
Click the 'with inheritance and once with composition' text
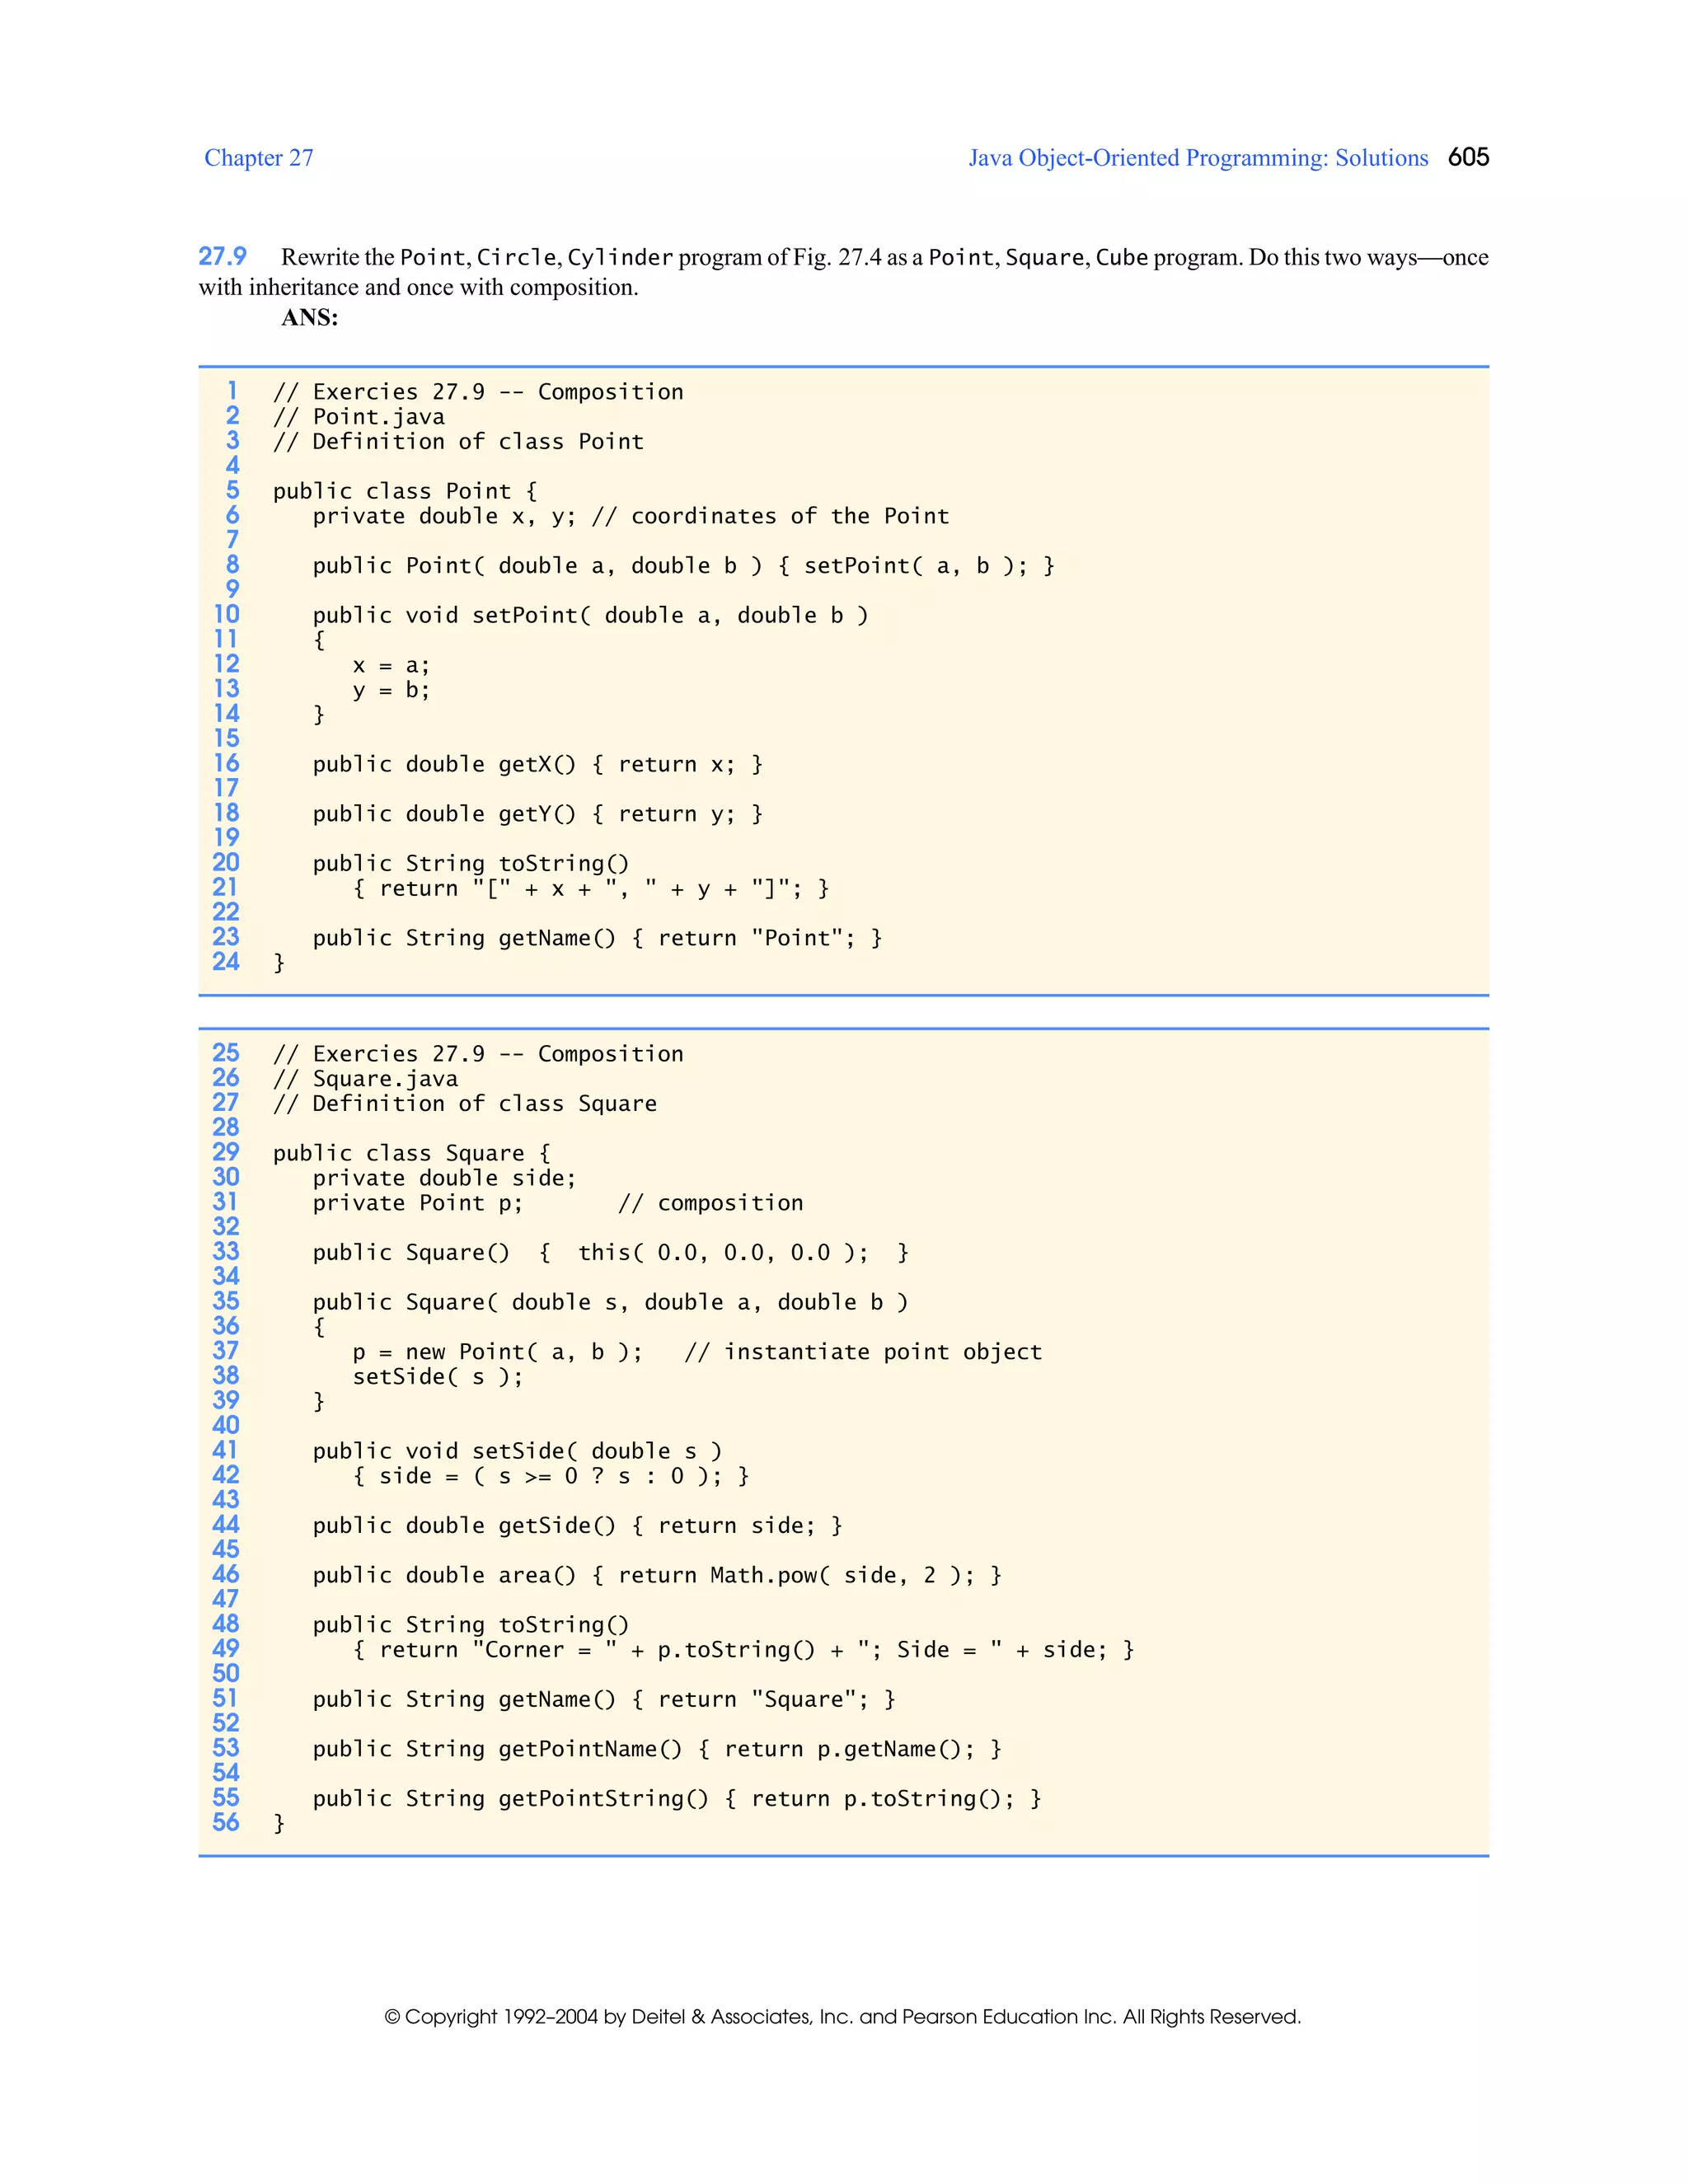417,288
